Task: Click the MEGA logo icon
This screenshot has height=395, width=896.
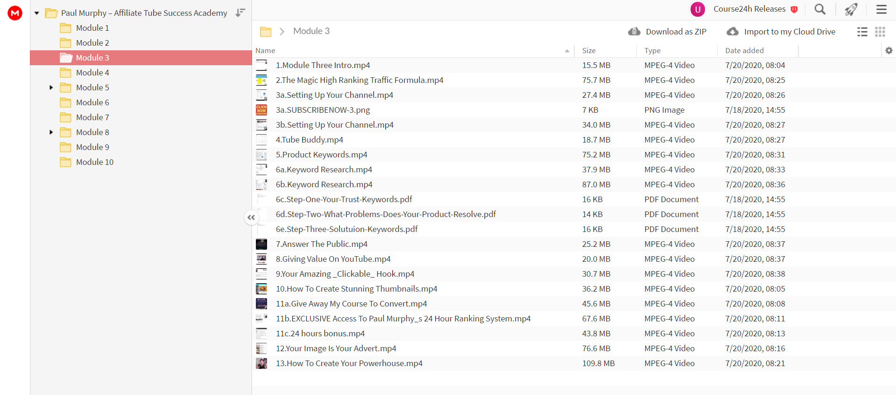Action: click(x=15, y=13)
